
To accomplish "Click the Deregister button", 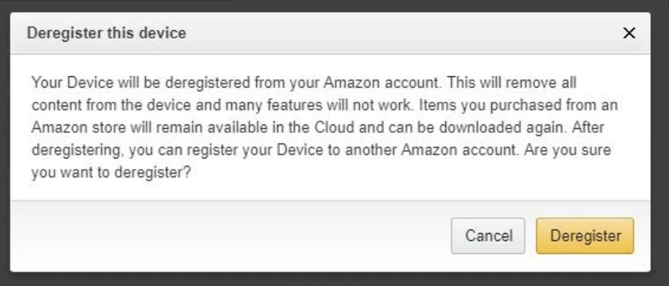I will coord(585,235).
